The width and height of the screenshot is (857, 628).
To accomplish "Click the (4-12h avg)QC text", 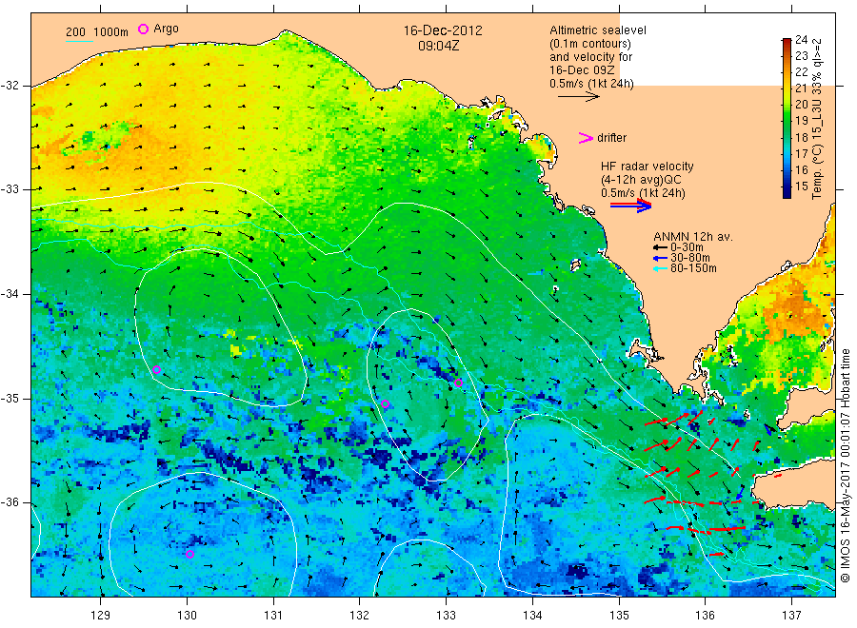I will pos(641,180).
